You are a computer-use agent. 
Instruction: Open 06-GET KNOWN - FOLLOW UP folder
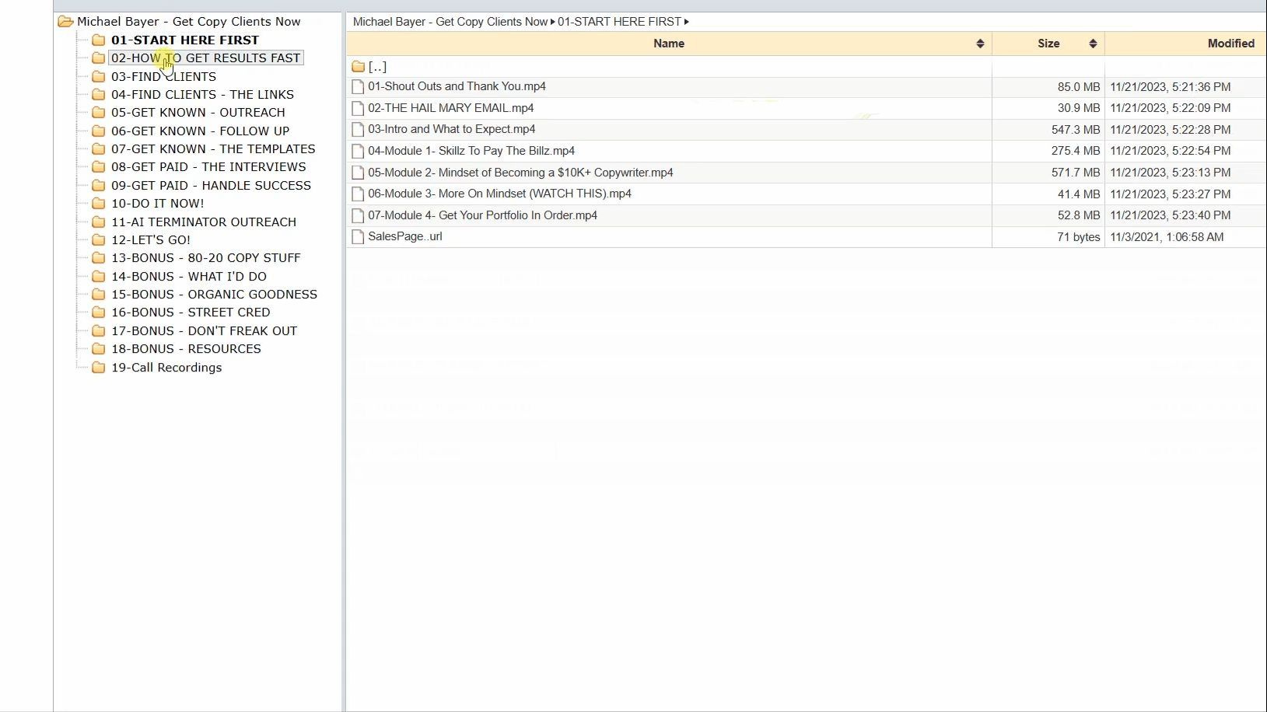click(x=200, y=131)
